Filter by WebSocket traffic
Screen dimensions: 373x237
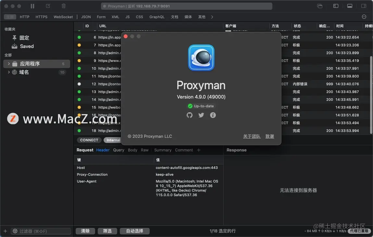pyautogui.click(x=63, y=17)
